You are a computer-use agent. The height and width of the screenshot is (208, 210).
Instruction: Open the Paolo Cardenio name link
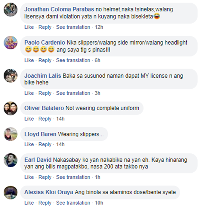pyautogui.click(x=45, y=43)
